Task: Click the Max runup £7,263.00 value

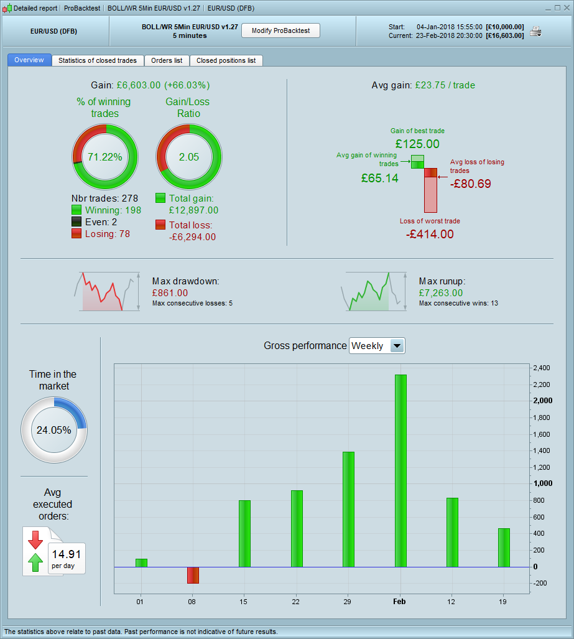Action: tap(441, 293)
